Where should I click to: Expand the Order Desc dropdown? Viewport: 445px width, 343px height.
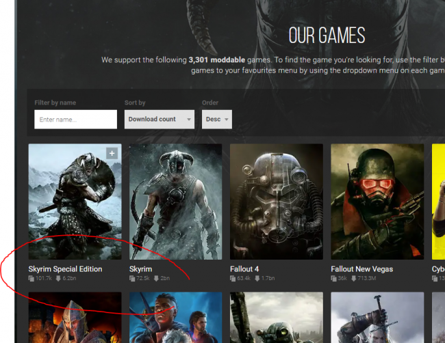(216, 119)
